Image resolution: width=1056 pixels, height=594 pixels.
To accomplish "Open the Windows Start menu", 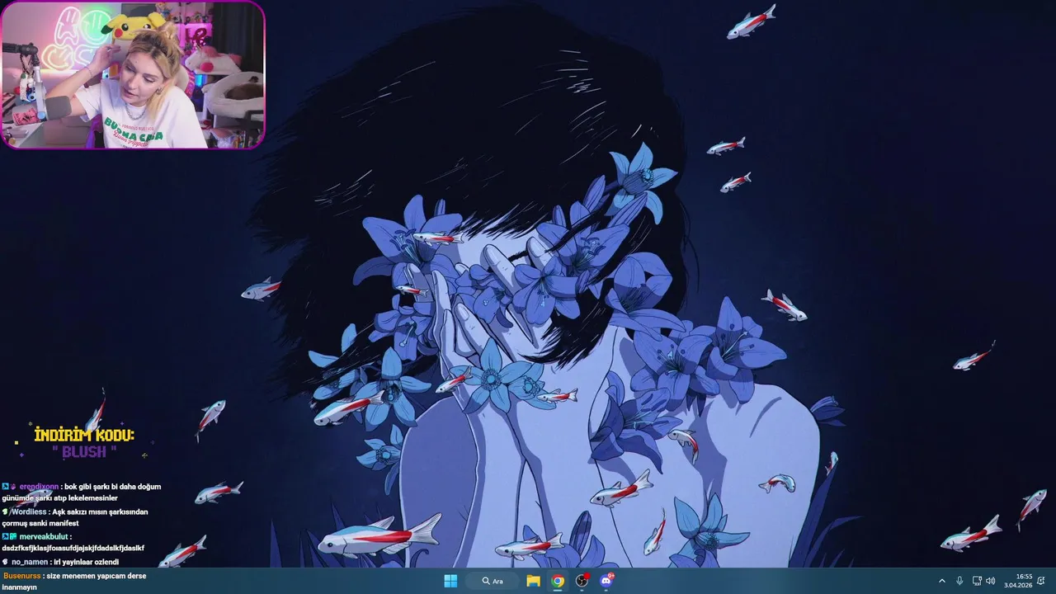I will tap(450, 581).
